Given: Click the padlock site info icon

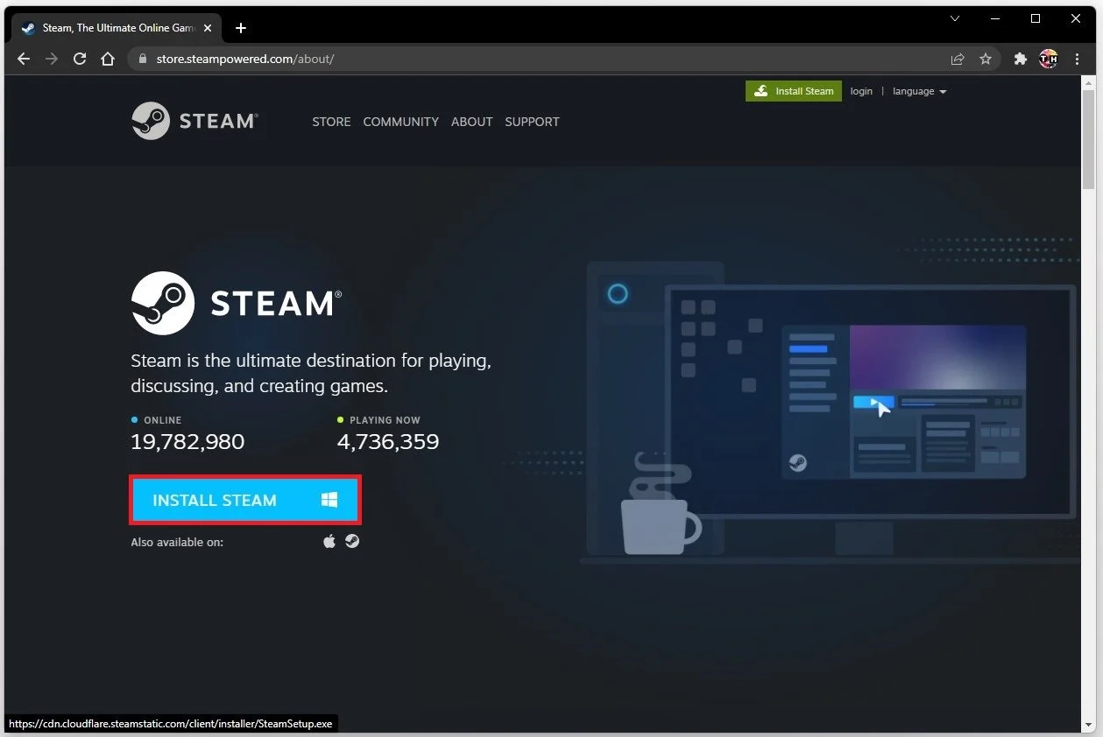Looking at the screenshot, I should pyautogui.click(x=144, y=60).
